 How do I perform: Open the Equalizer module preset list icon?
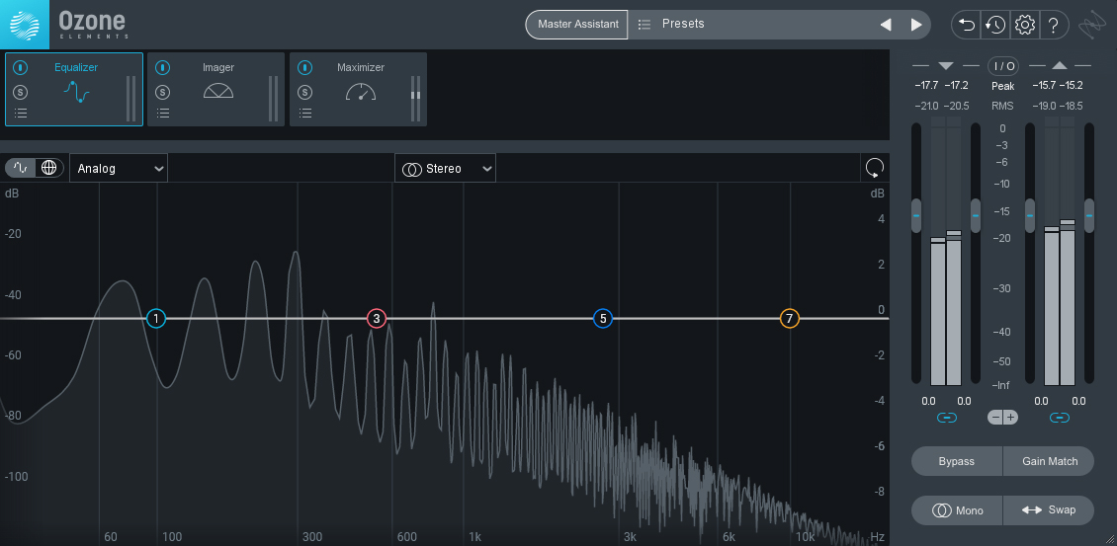click(21, 114)
